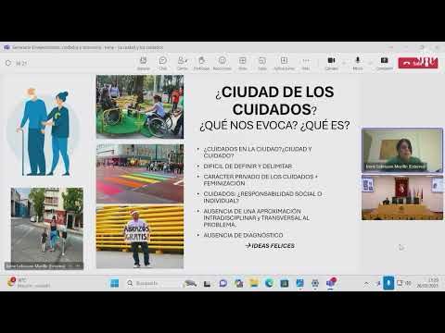This screenshot has height=333, width=445.
Task: Open the People (Gente) participants panel
Action: (x=183, y=63)
